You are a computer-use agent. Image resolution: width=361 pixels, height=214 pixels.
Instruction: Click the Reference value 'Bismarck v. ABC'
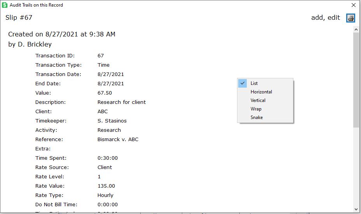click(118, 140)
